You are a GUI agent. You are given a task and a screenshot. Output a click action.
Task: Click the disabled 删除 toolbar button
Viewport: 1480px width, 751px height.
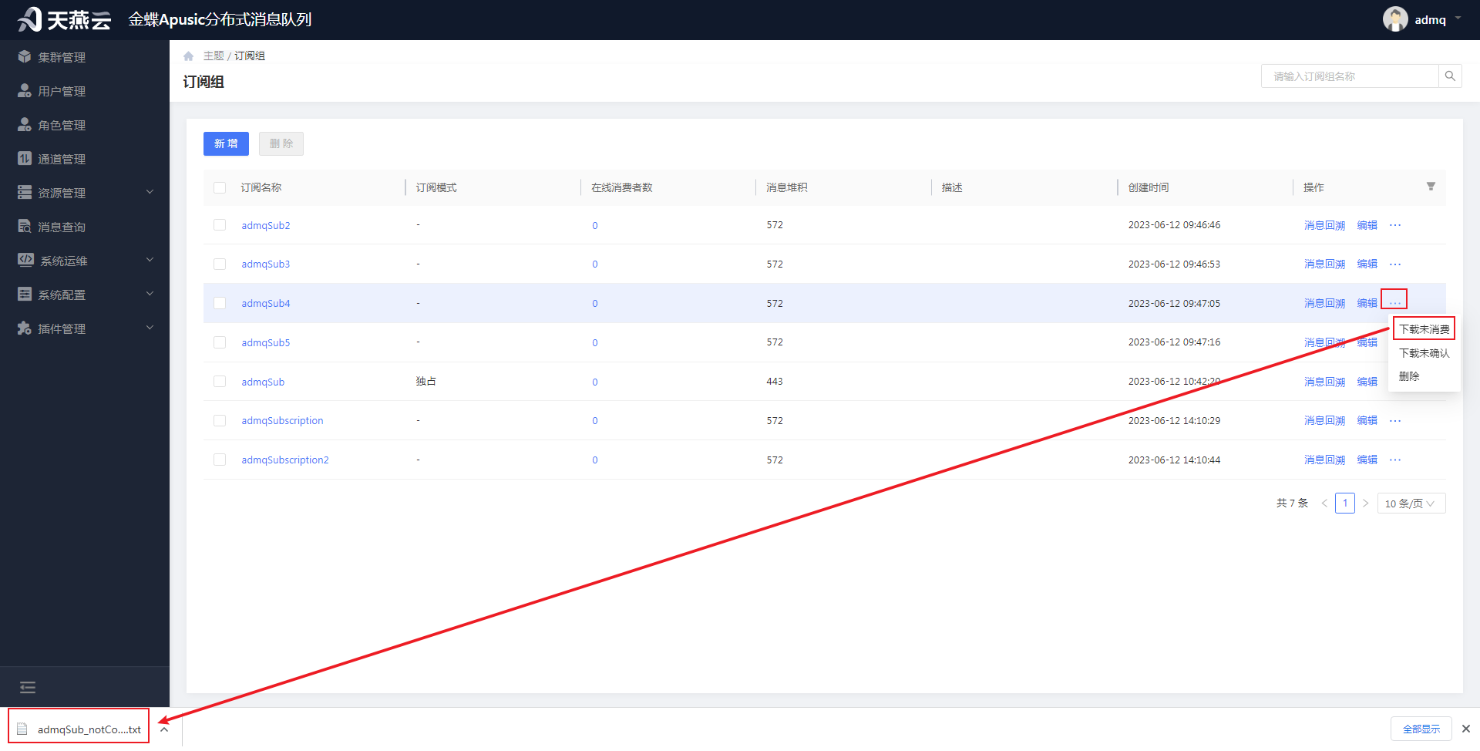click(x=281, y=144)
